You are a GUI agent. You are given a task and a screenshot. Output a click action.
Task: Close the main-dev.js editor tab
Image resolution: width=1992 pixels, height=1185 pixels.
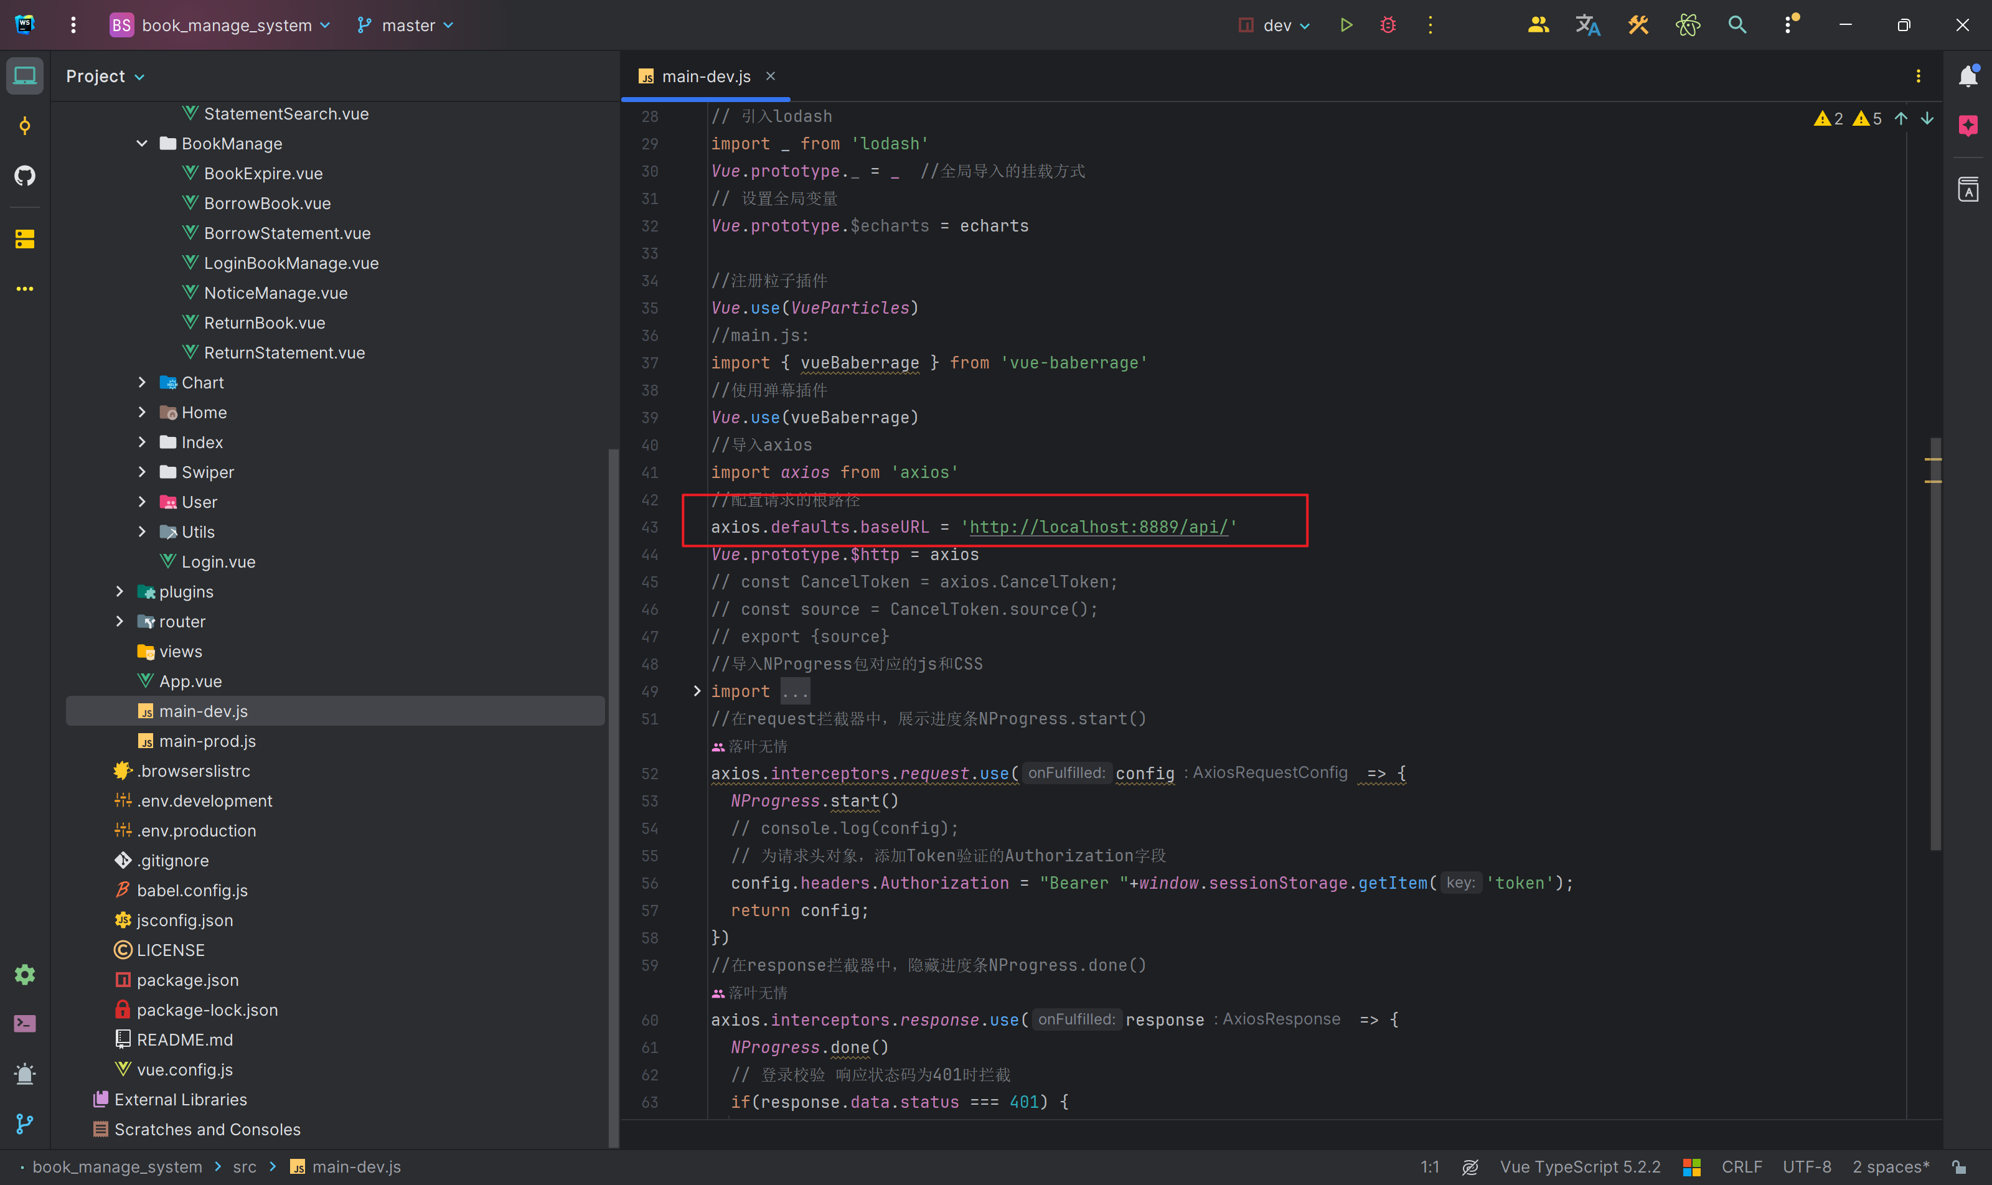[x=771, y=76]
